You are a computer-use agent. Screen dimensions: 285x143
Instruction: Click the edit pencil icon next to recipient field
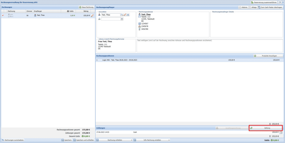coord(125,15)
